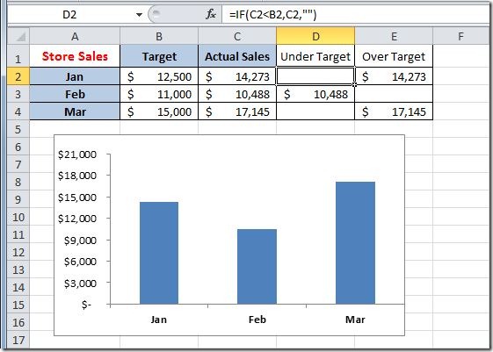Click Over Target value 17,145 in column E
493x352 pixels.
coord(394,111)
